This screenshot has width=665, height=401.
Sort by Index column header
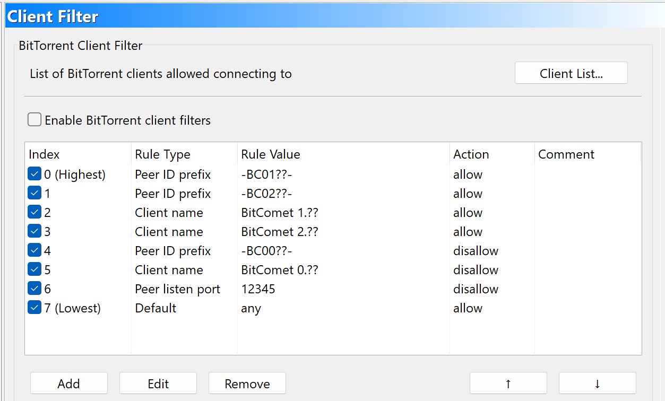tap(78, 154)
